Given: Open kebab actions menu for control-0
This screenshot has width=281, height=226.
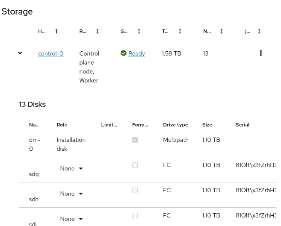Looking at the screenshot, I should (261, 53).
